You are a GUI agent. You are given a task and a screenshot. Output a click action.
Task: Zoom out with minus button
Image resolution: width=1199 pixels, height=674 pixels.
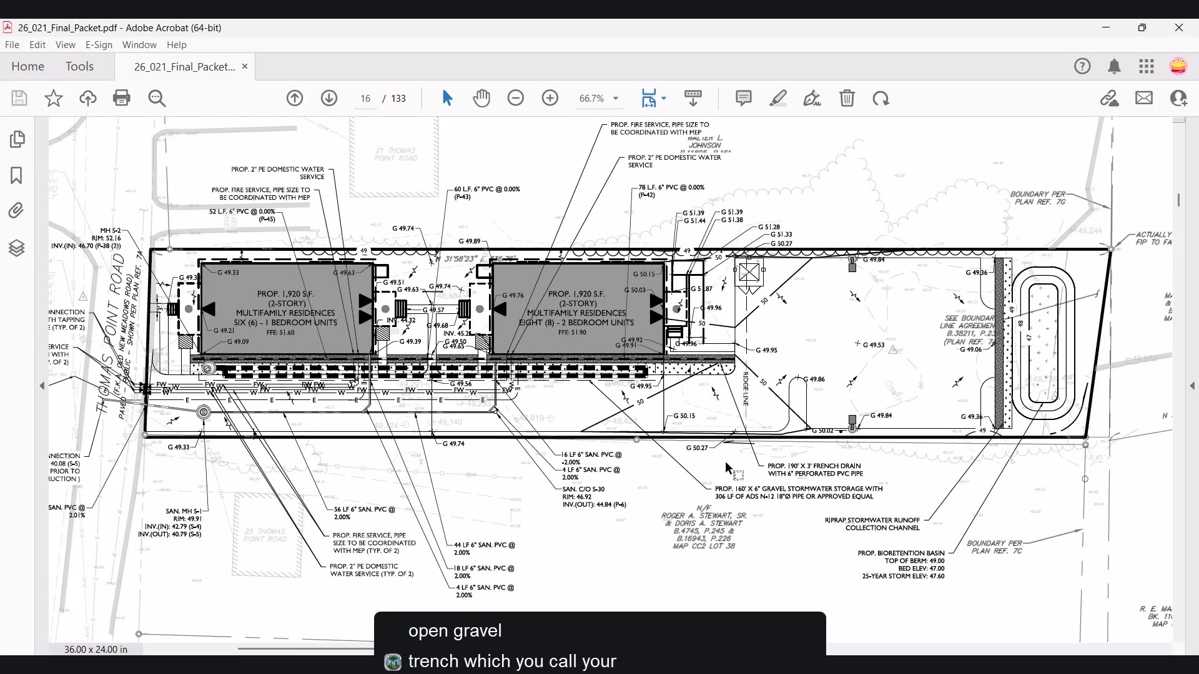pos(516,98)
